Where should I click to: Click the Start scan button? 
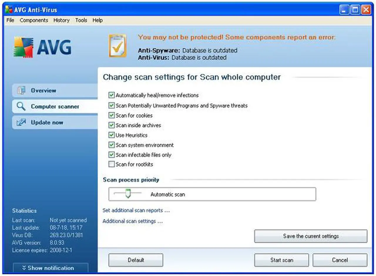coord(281,260)
